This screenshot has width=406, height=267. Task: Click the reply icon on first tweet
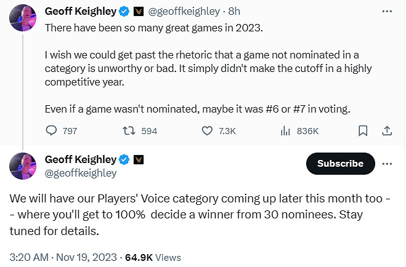tap(52, 130)
